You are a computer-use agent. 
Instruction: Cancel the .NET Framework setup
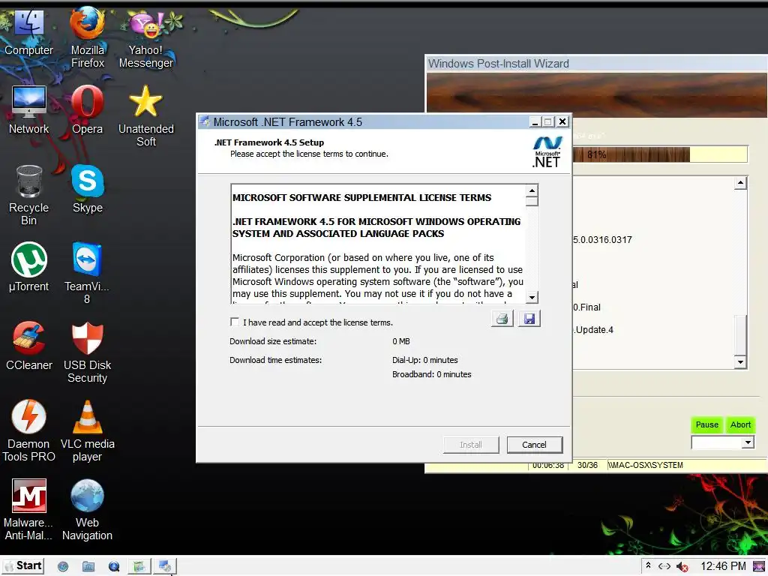click(534, 445)
